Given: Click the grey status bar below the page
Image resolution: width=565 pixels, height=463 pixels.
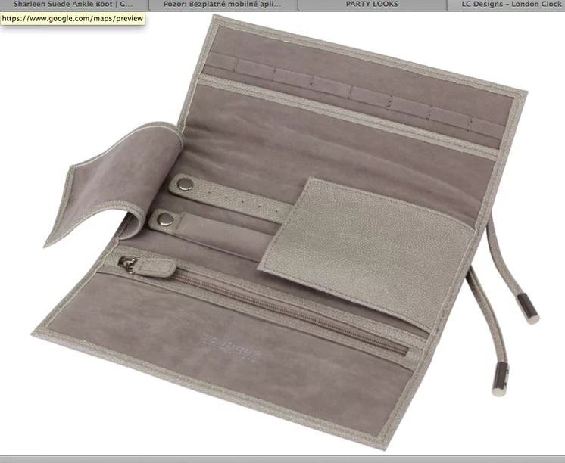Looking at the screenshot, I should point(282,459).
